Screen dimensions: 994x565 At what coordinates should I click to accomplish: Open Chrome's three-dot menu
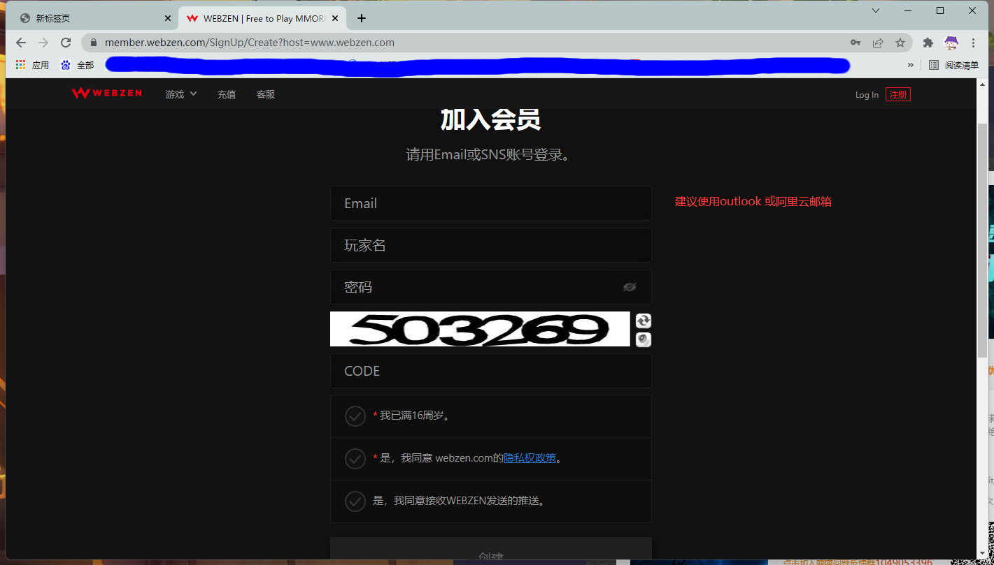[973, 43]
